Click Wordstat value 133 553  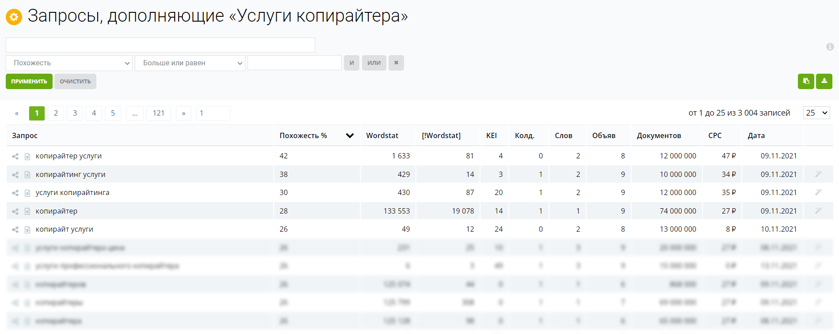click(397, 211)
